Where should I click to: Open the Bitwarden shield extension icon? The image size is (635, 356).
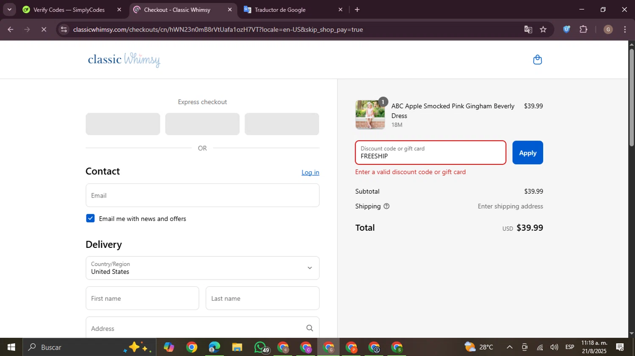point(566,29)
